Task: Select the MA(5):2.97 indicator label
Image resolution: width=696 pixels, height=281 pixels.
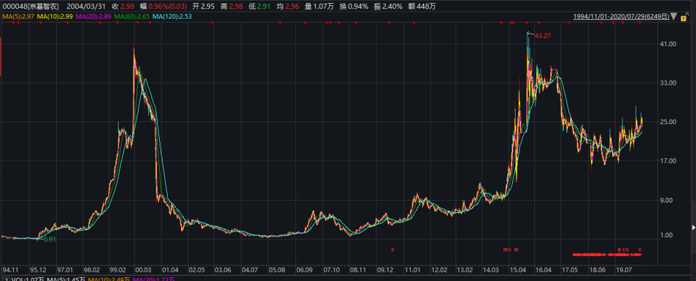Action: [x=18, y=17]
